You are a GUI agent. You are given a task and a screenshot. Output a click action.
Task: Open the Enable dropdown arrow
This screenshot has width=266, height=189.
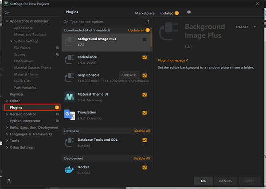tap(255, 27)
